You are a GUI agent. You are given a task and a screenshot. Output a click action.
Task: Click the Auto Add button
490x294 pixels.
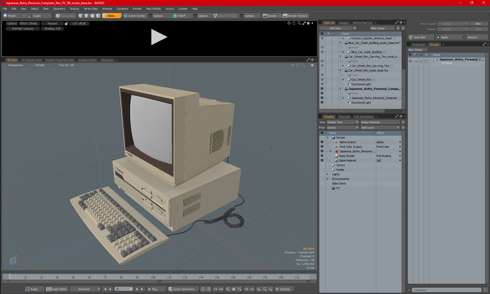click(x=419, y=37)
